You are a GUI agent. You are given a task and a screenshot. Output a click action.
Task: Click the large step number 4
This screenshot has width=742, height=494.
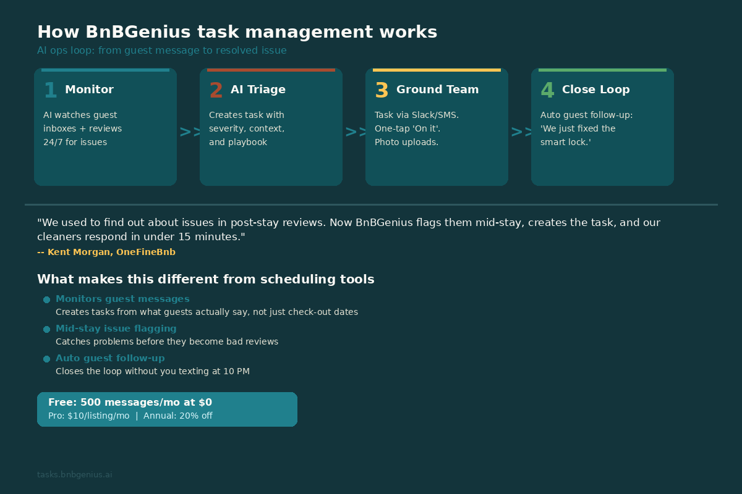547,90
